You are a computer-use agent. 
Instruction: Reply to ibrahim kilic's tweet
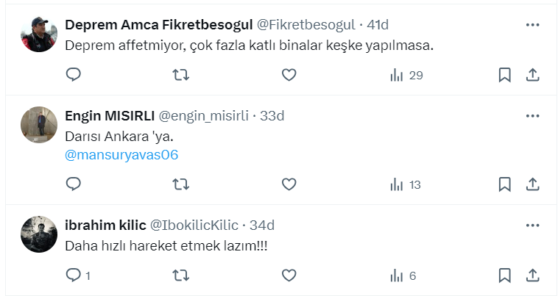pyautogui.click(x=73, y=275)
